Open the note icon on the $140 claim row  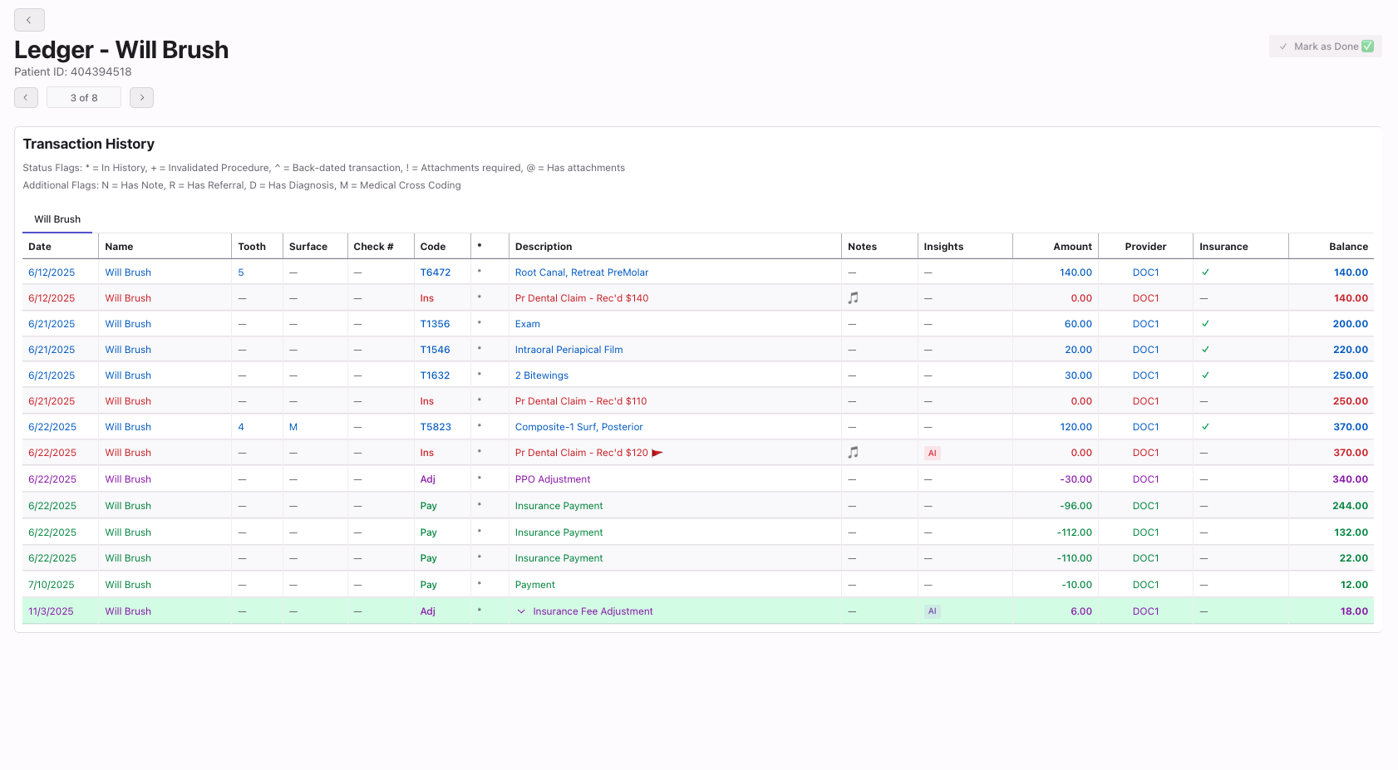854,297
